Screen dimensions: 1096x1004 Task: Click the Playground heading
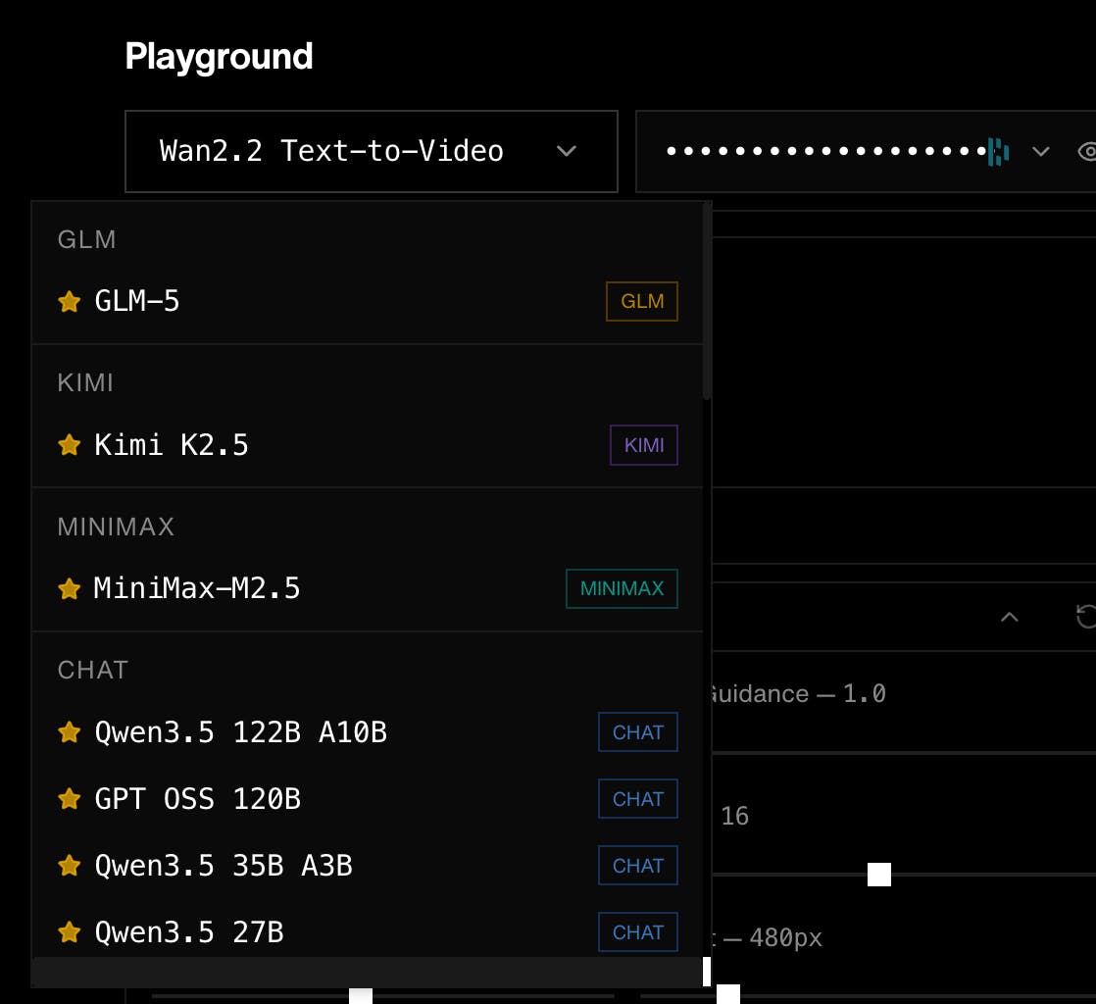219,57
